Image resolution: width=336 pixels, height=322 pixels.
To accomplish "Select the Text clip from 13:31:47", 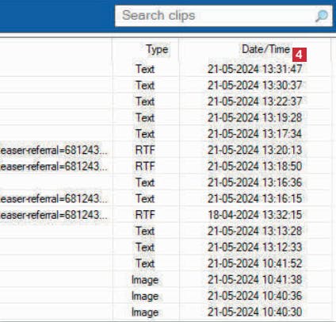I will [166, 69].
